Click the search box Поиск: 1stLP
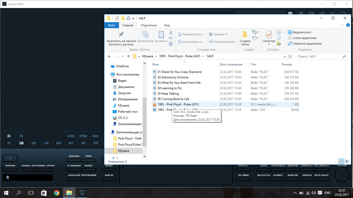Screen dimensions: 353x198 pos(319,56)
